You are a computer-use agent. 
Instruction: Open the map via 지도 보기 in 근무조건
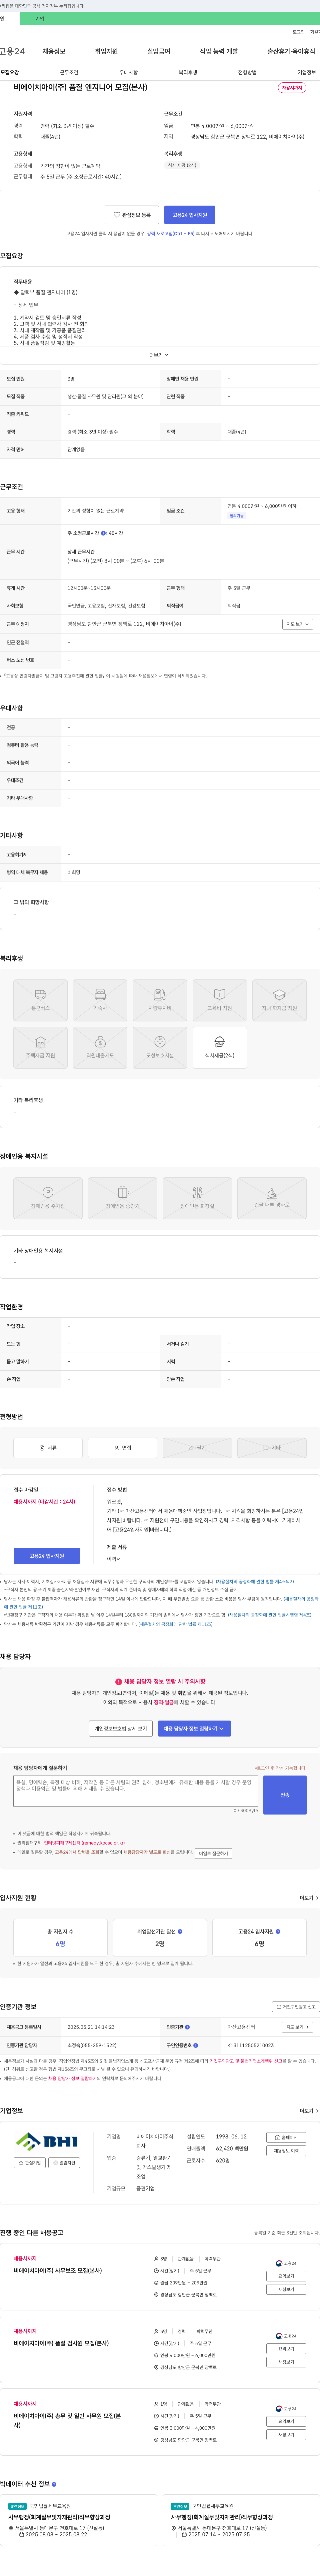pyautogui.click(x=298, y=624)
